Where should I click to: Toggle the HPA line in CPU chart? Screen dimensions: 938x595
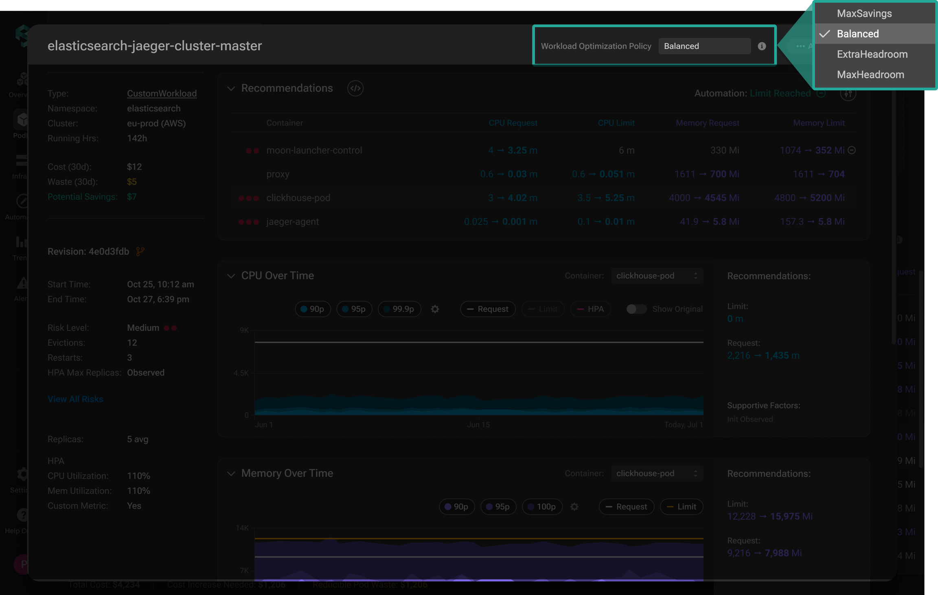(x=590, y=309)
